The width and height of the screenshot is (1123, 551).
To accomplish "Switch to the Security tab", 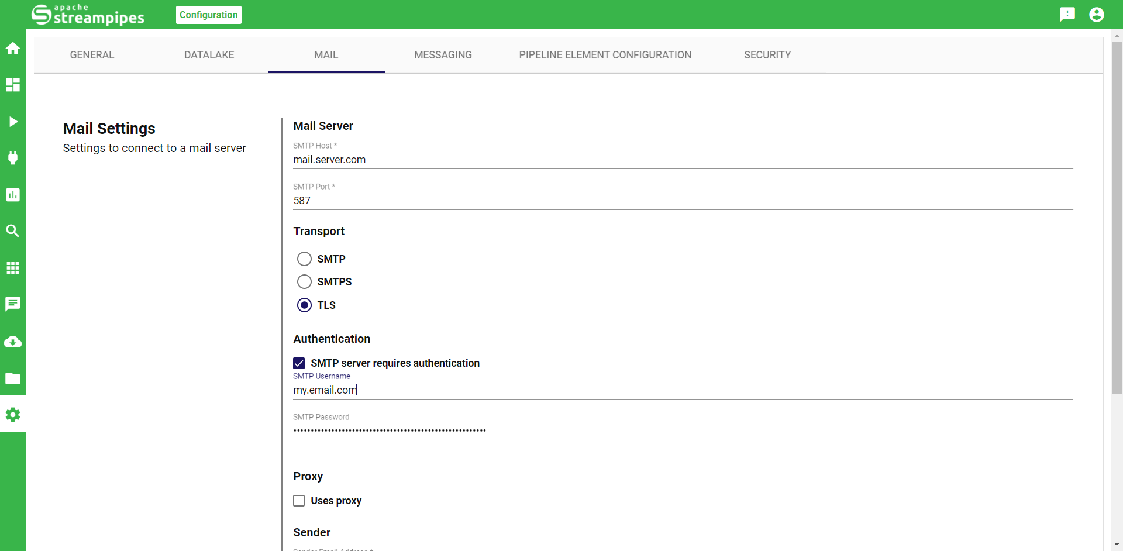I will (x=767, y=55).
